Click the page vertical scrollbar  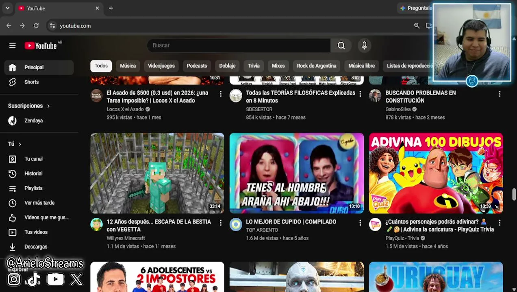pyautogui.click(x=514, y=195)
